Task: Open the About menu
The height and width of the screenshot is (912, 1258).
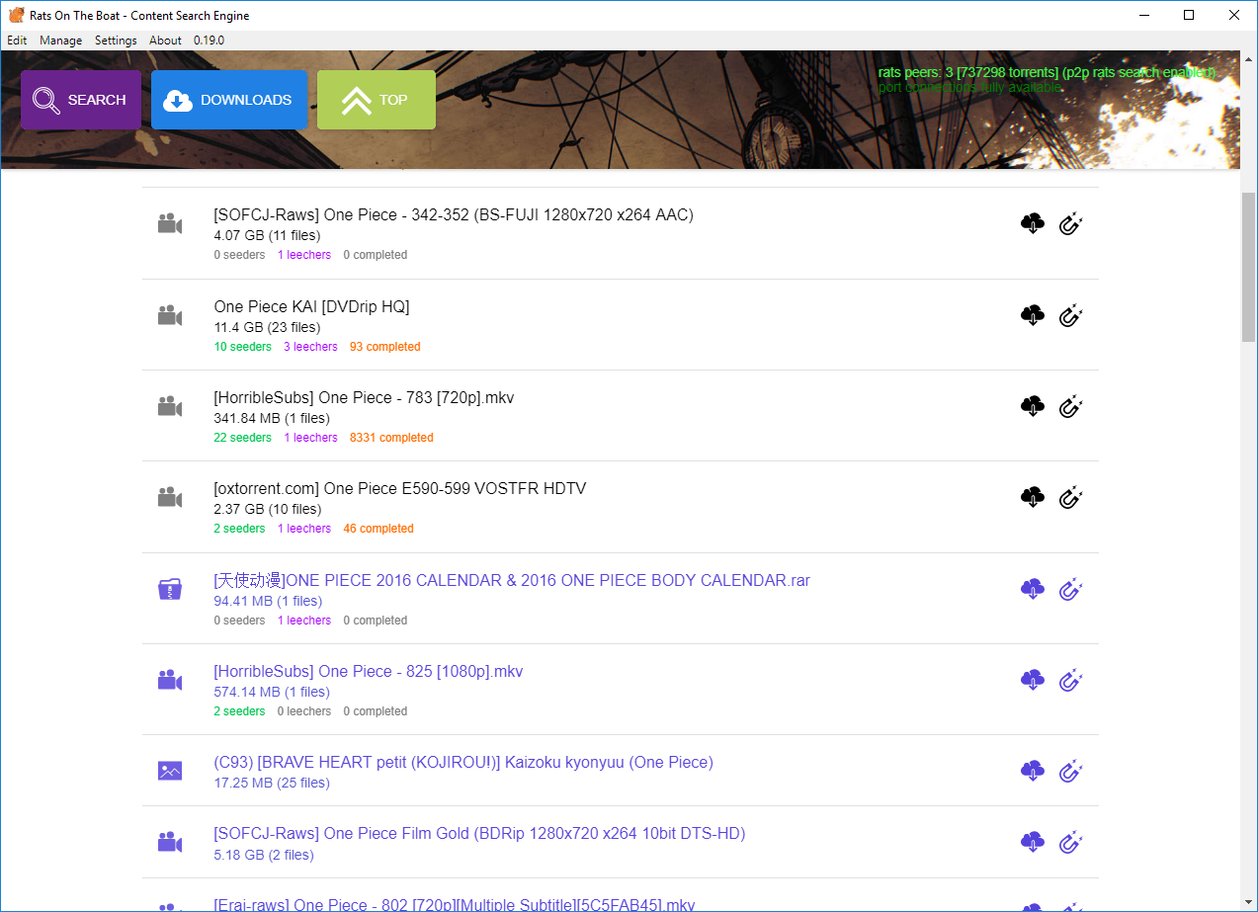Action: point(165,41)
